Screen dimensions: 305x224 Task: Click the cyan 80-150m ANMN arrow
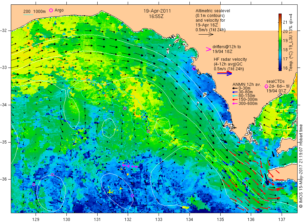(x=235, y=96)
